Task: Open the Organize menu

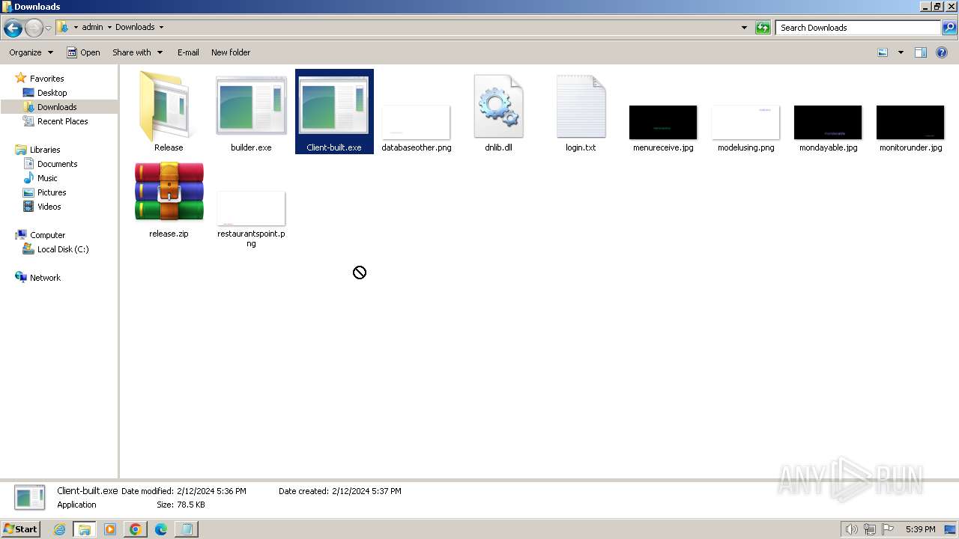Action: pos(31,52)
